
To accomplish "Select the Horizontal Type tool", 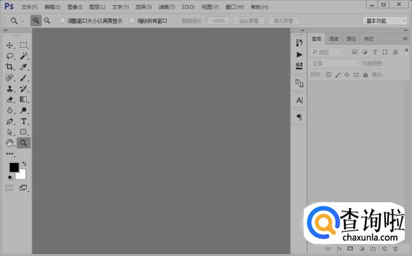I will coord(24,121).
